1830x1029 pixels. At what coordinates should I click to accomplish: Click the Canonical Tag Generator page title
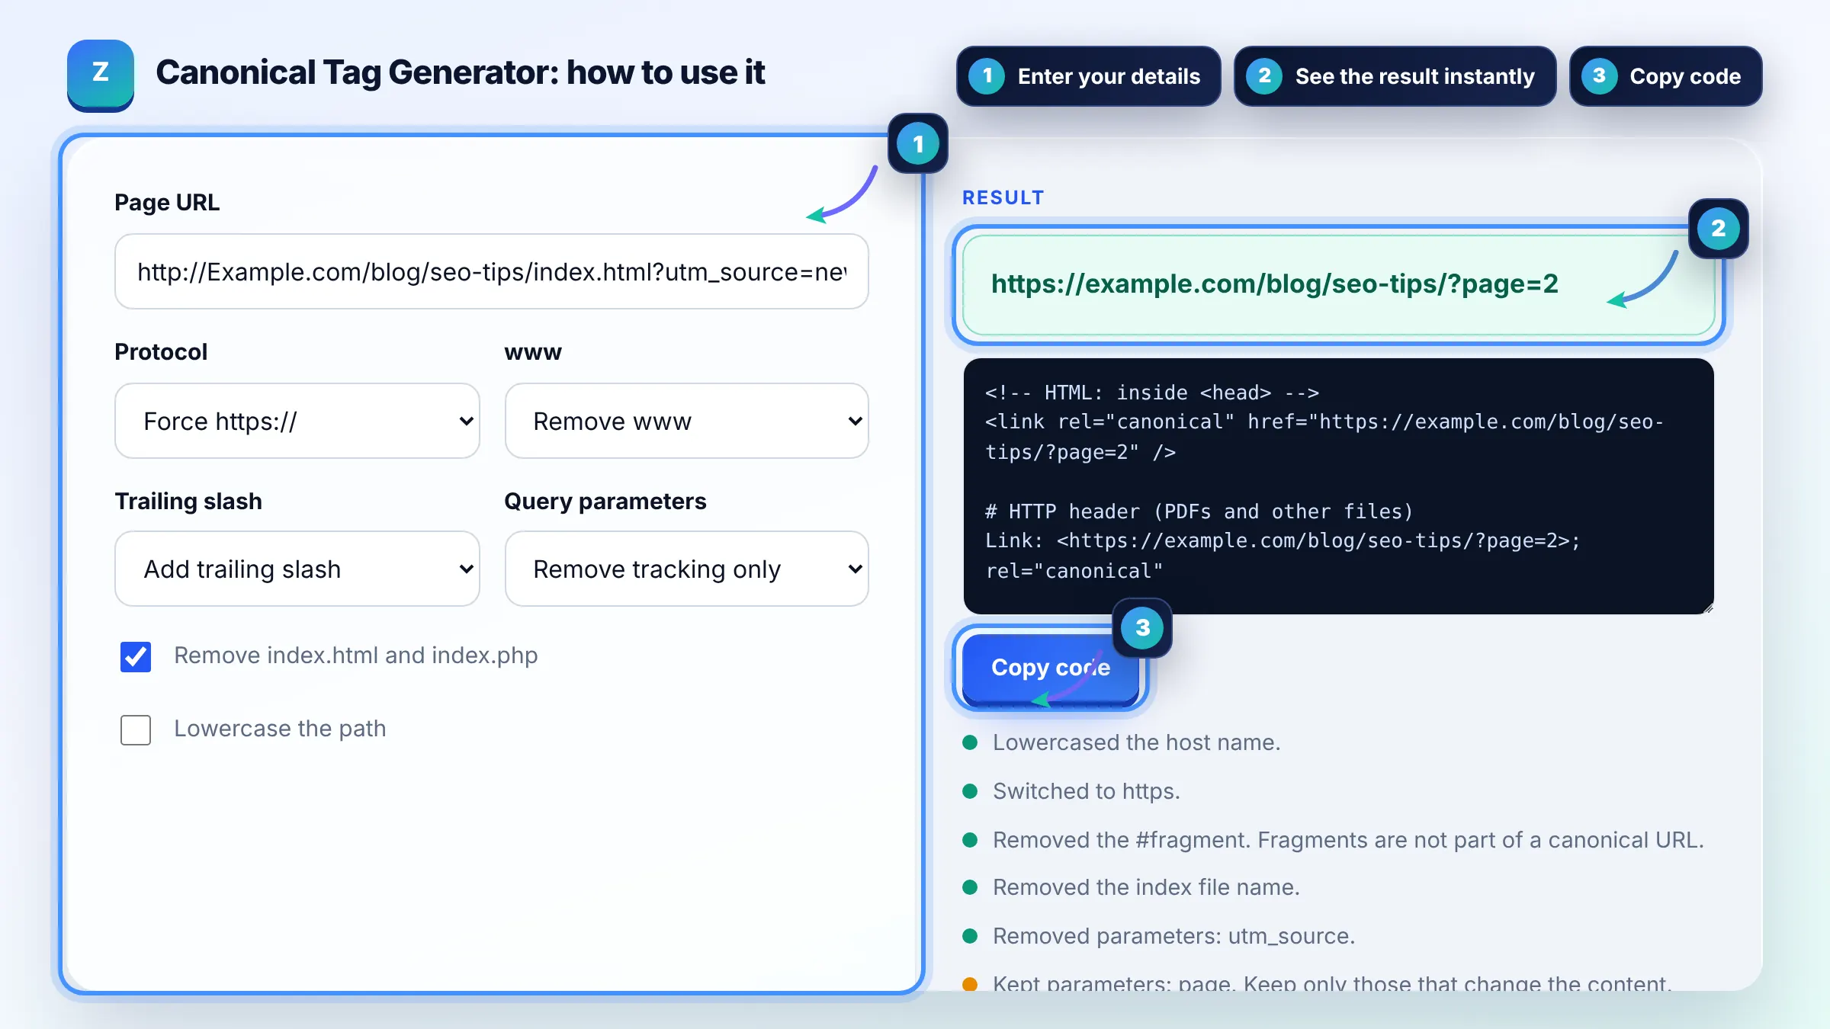[x=460, y=73]
